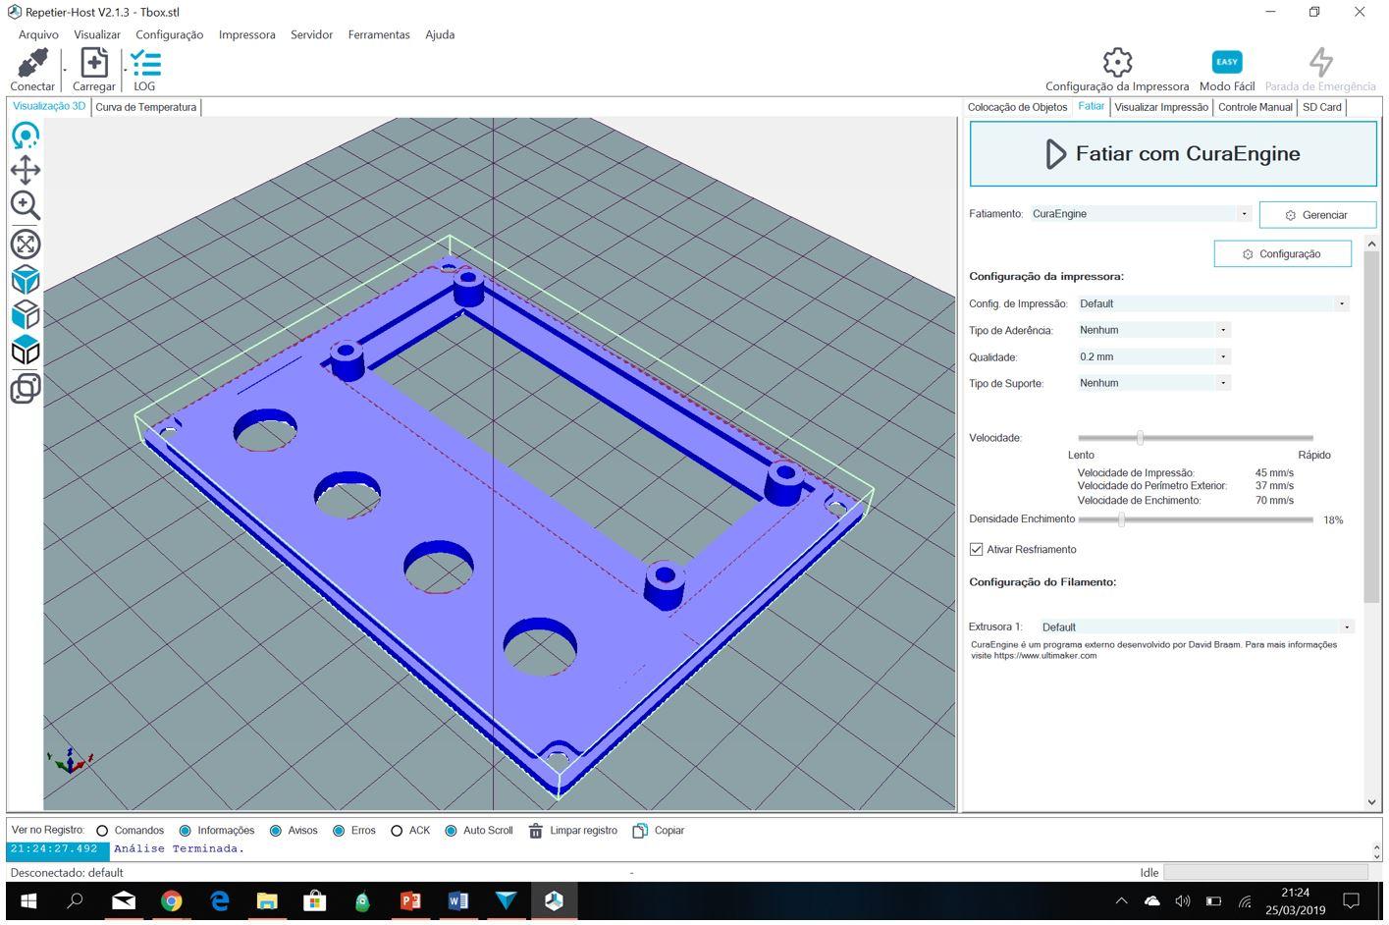The image size is (1389, 925).
Task: Open File Explorer from the taskbar
Action: coord(267,900)
